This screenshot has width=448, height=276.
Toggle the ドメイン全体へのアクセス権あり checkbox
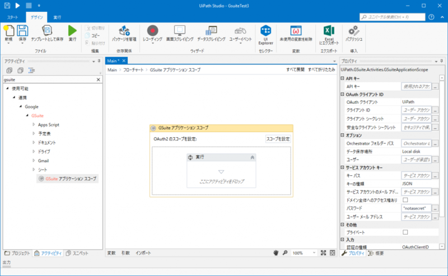pos(405,200)
